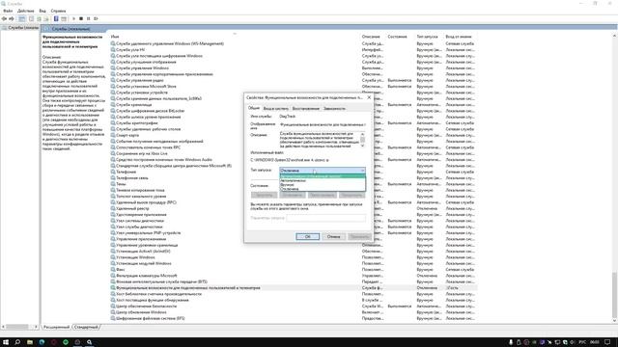Click the Start Service play icon
Viewport: 618px width, 347px height.
[73, 18]
